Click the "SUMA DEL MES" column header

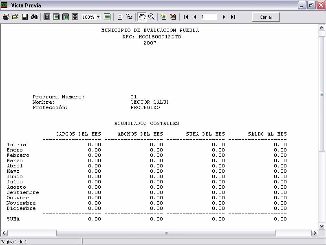click(x=205, y=134)
